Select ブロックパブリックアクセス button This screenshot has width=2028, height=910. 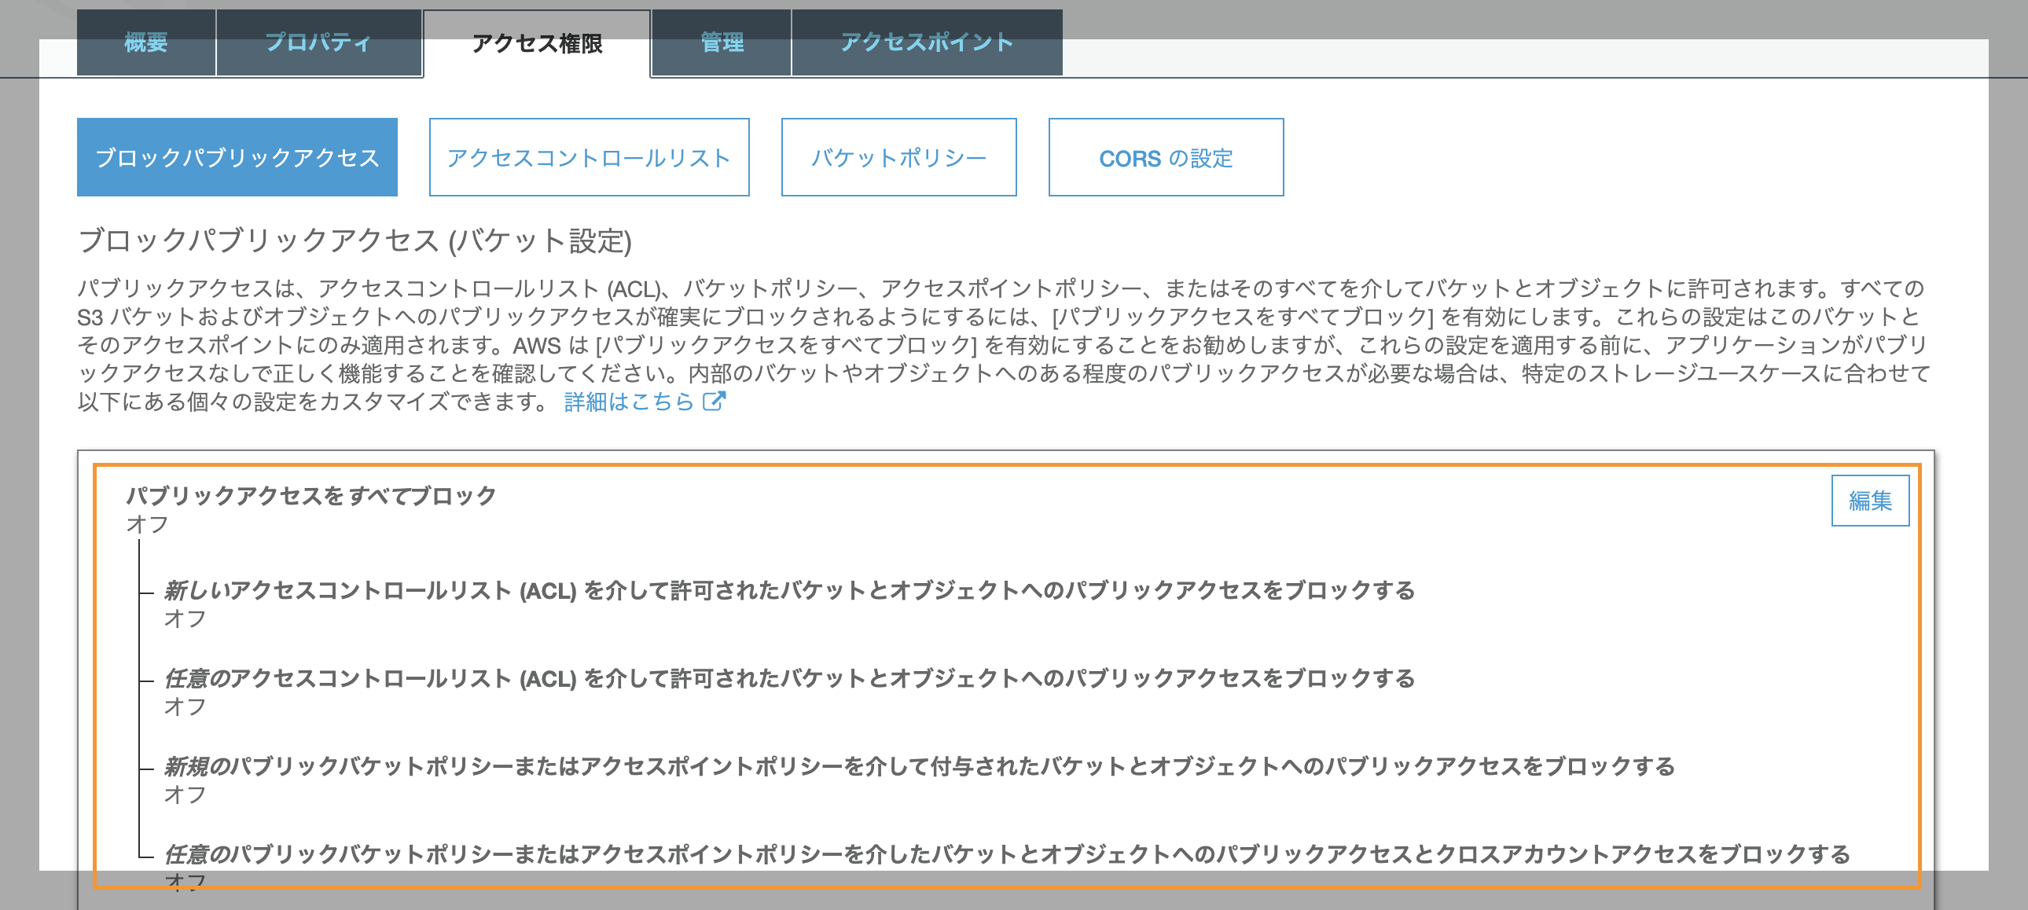(237, 157)
